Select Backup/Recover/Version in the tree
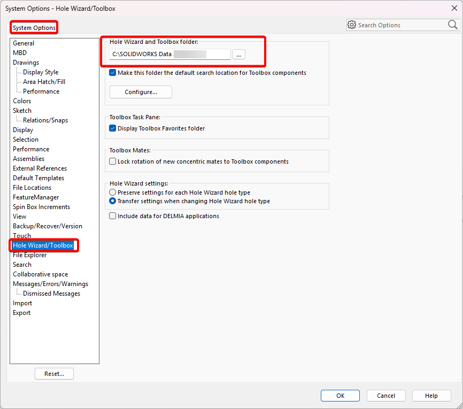This screenshot has height=409, width=463. coord(48,226)
